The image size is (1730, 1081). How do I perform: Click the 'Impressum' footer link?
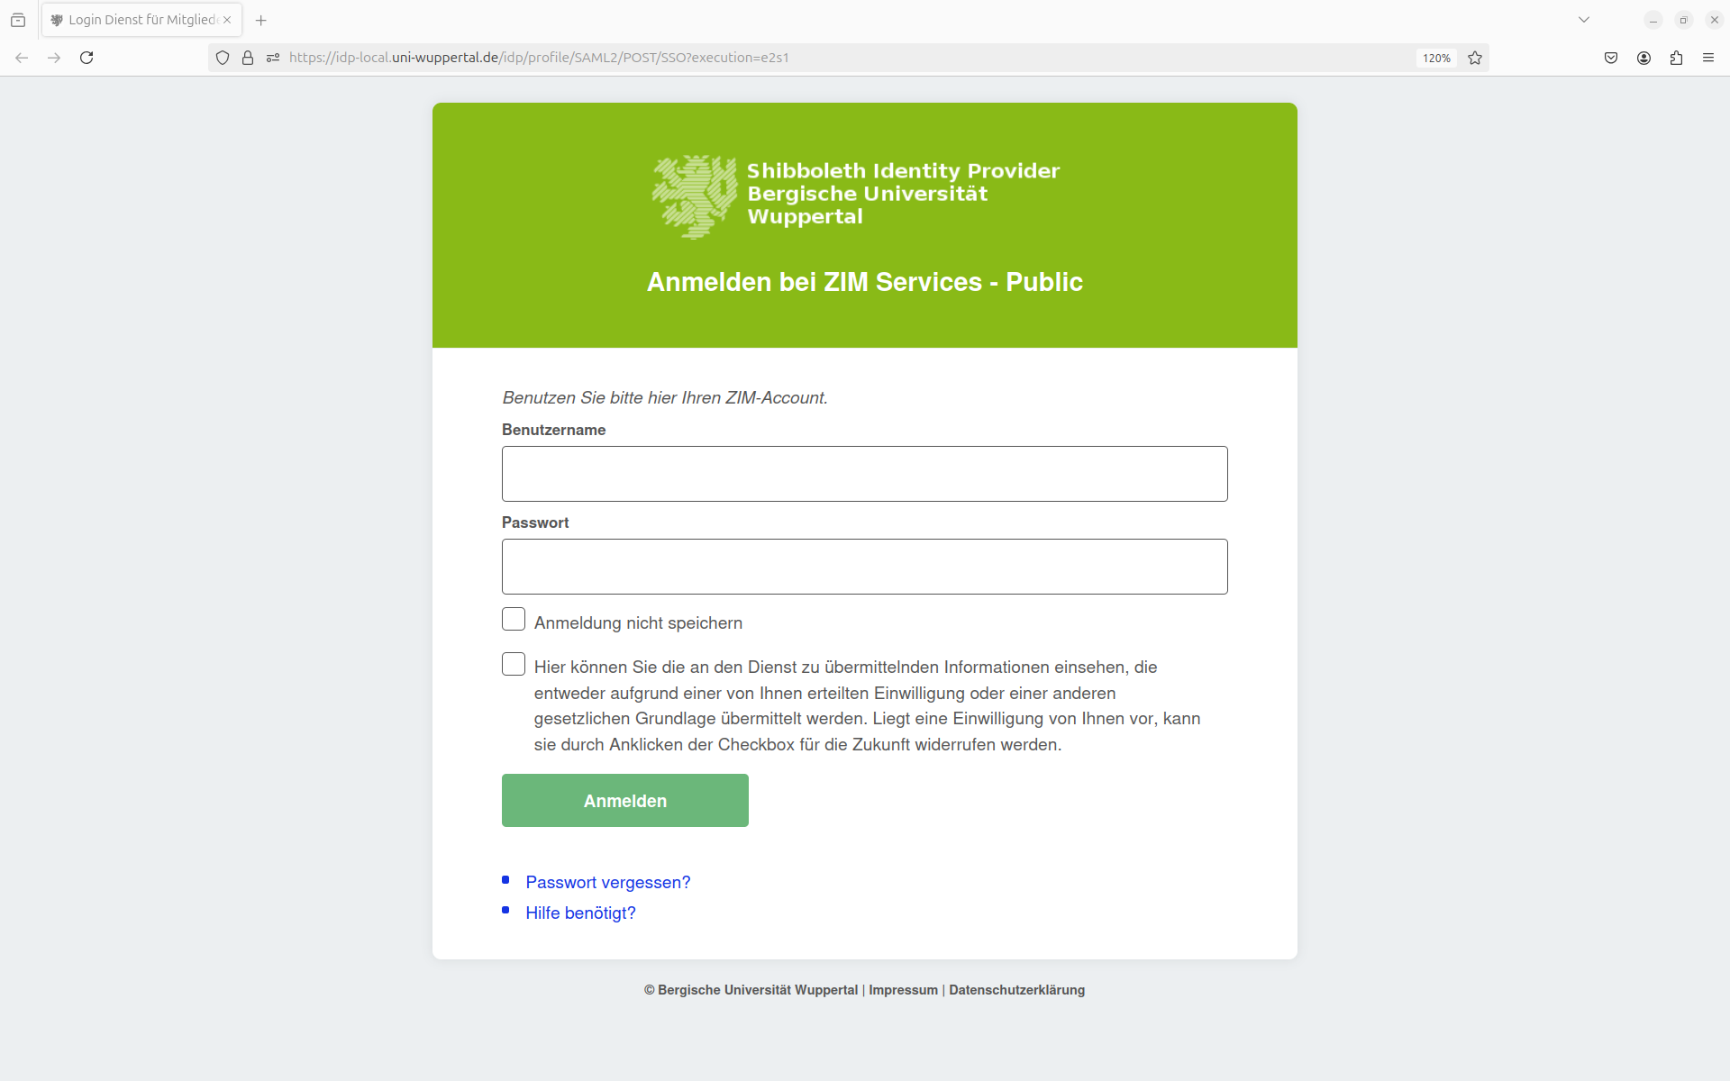tap(903, 990)
